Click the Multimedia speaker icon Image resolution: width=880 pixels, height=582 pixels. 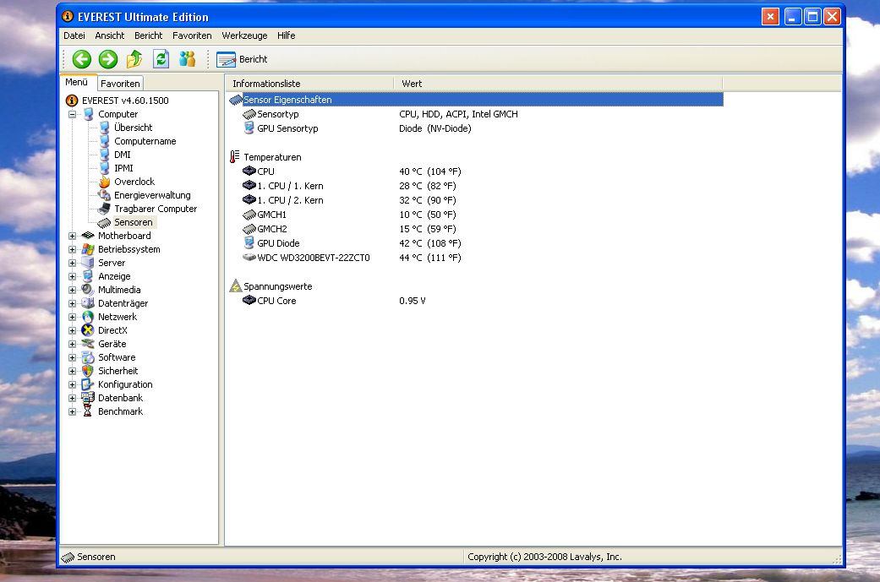tap(88, 290)
